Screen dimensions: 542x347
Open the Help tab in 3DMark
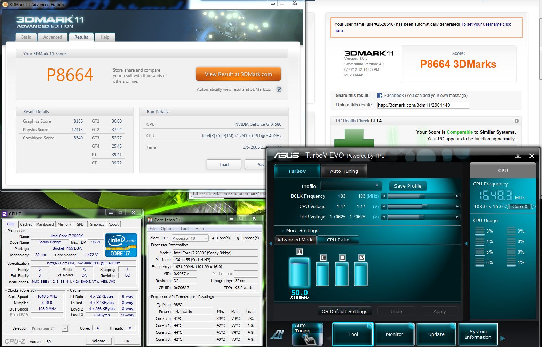105,37
